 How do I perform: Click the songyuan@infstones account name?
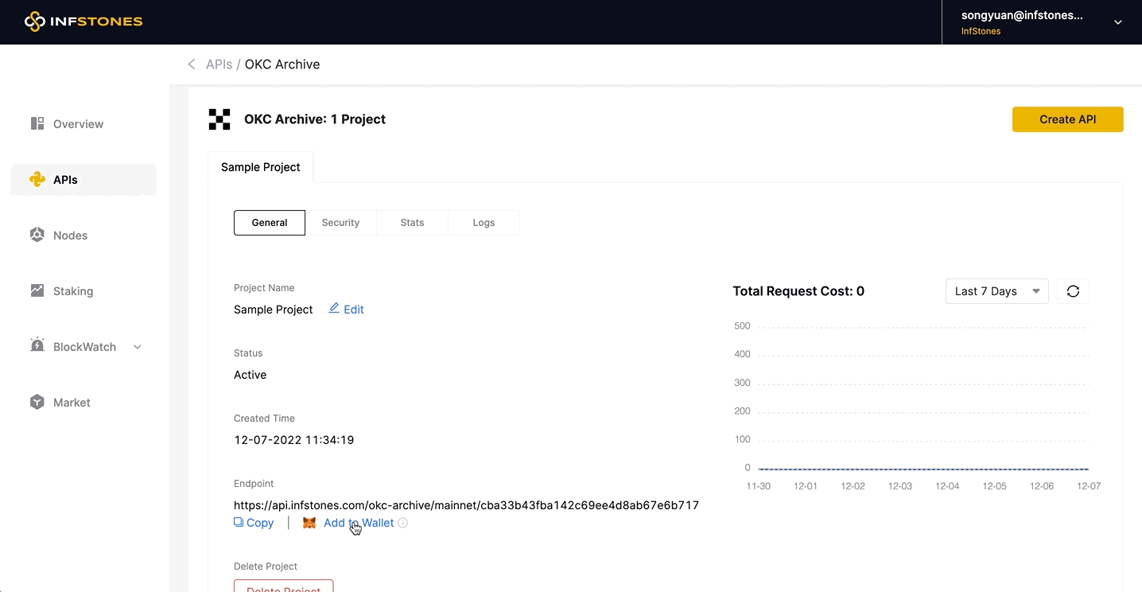[1022, 15]
